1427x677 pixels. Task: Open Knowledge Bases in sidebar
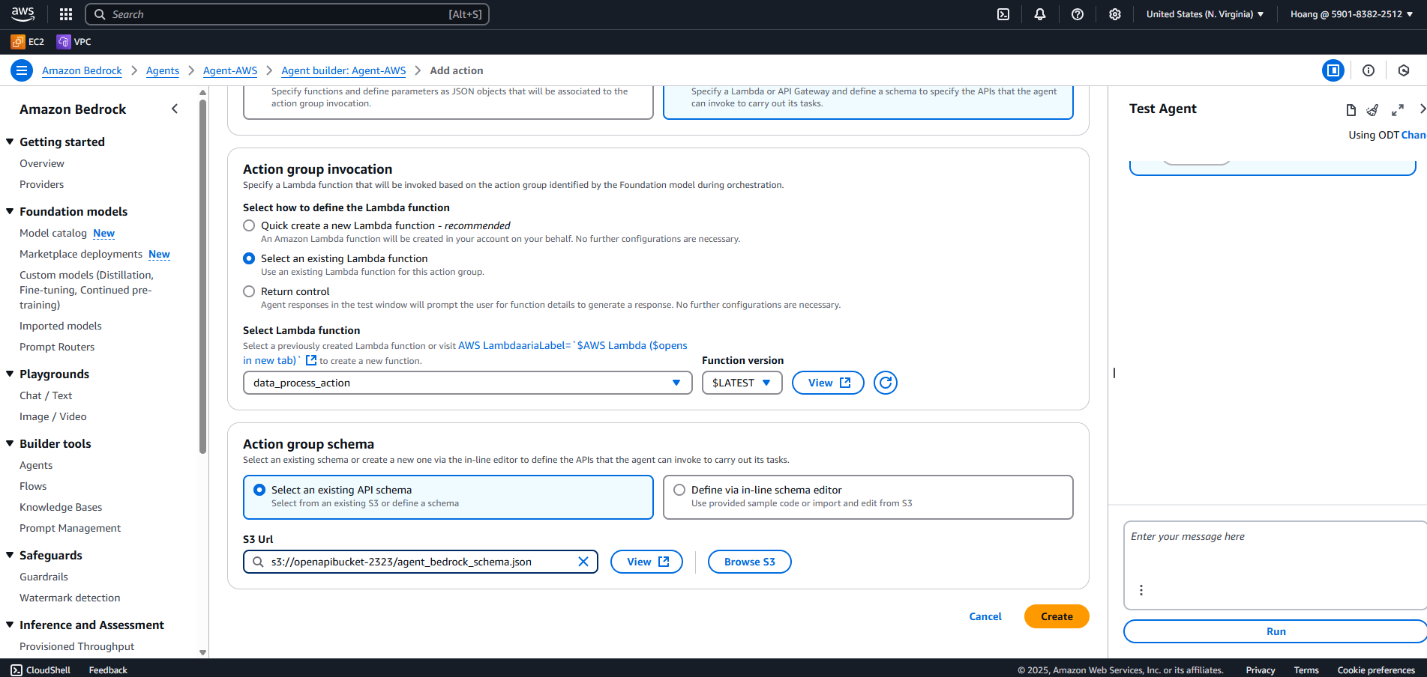click(x=61, y=507)
